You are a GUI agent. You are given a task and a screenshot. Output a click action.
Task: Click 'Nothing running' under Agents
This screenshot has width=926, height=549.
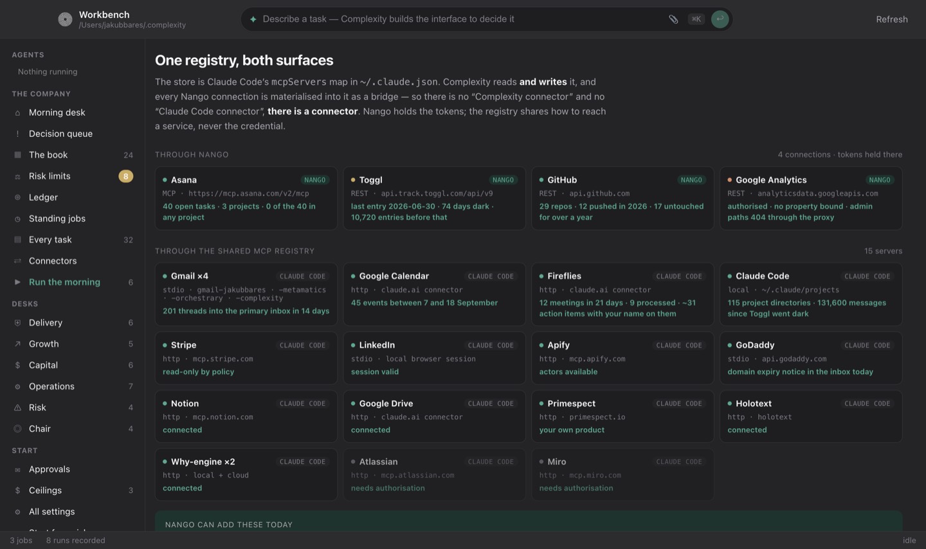coord(48,72)
